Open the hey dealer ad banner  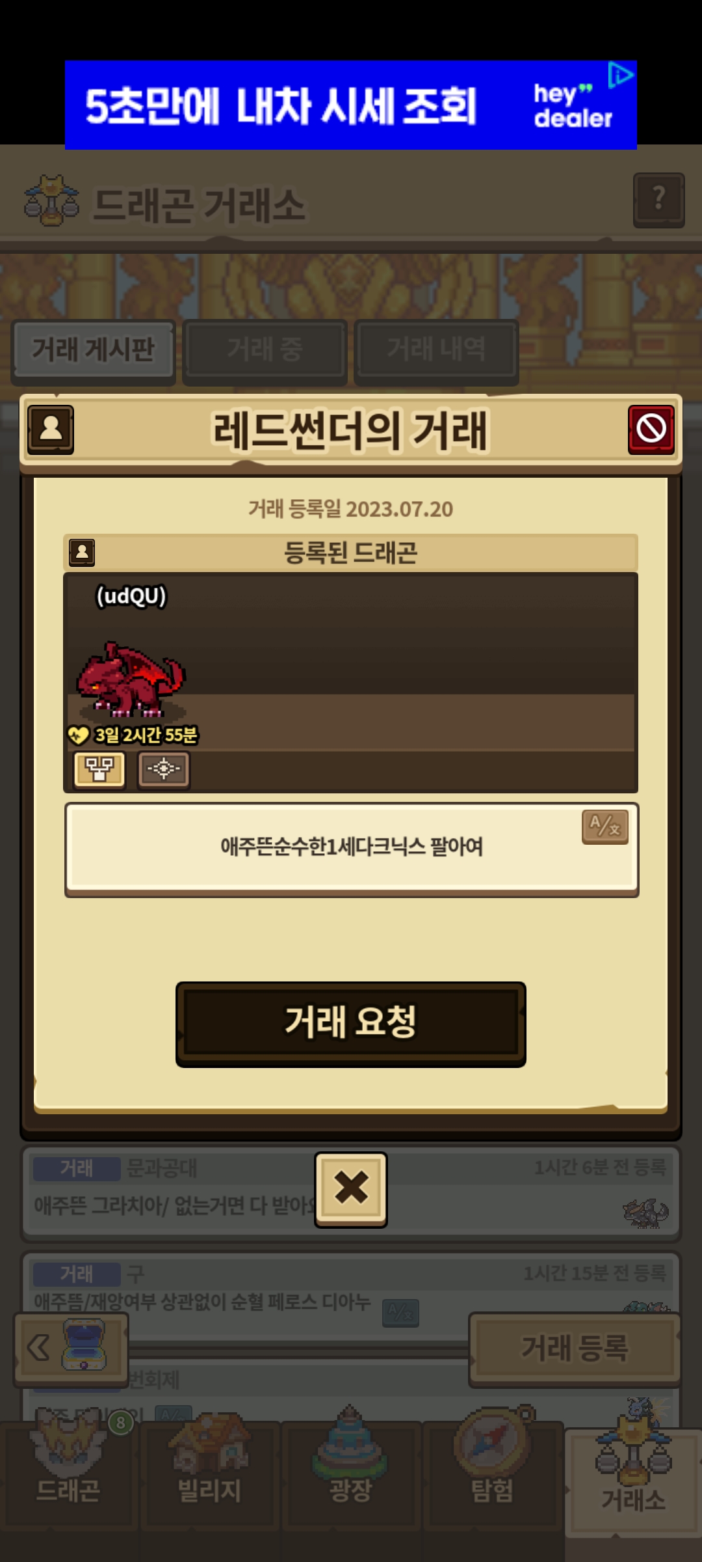[351, 105]
